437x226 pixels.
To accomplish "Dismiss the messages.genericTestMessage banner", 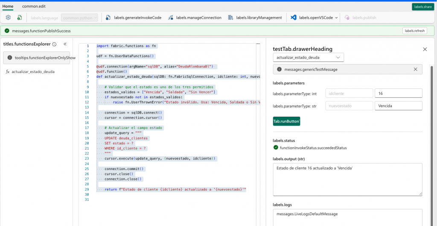I will 415,69.
